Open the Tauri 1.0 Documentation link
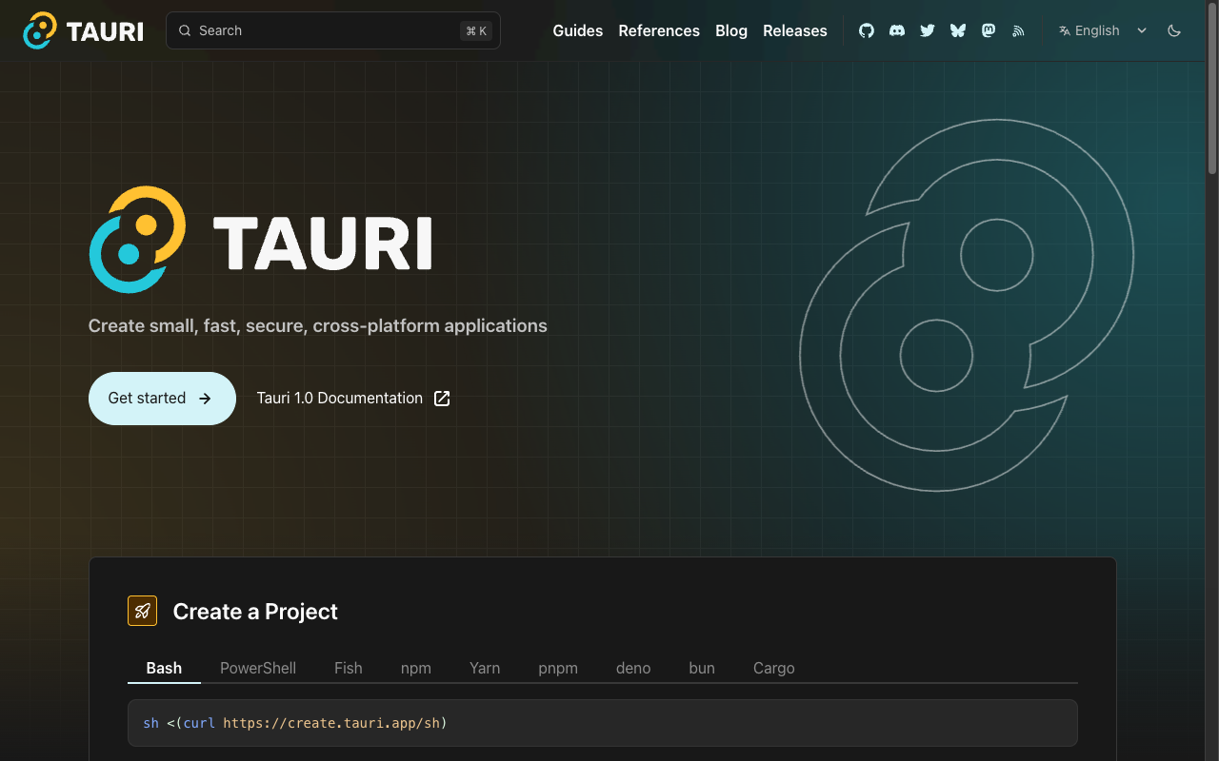The width and height of the screenshot is (1219, 761). 340,398
